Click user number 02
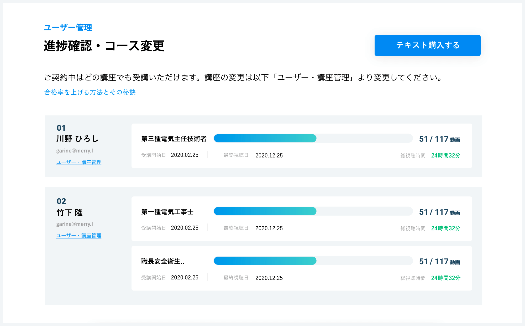Image resolution: width=525 pixels, height=326 pixels. pos(61,201)
